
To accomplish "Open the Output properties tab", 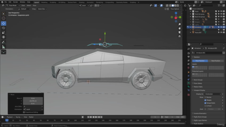I will click(x=189, y=57).
